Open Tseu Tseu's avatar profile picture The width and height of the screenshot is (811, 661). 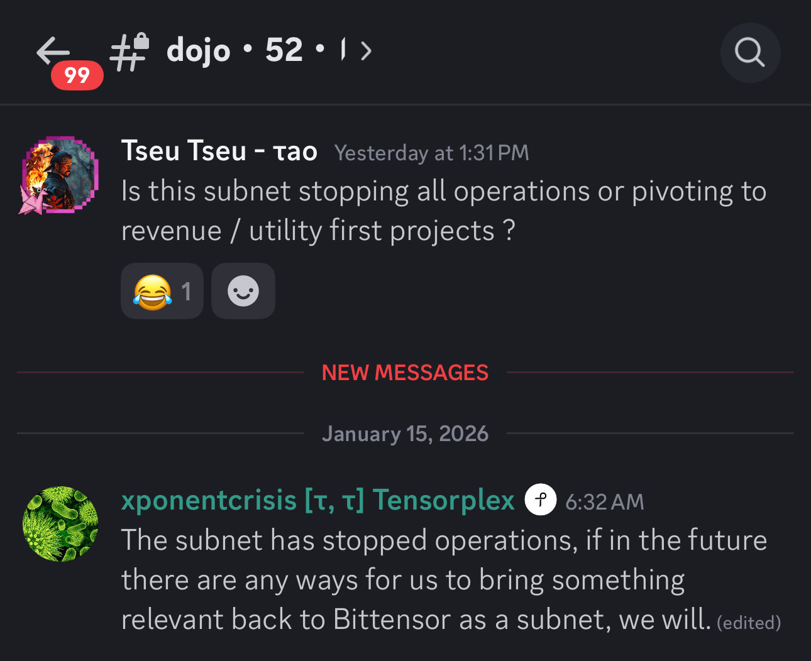pos(59,175)
